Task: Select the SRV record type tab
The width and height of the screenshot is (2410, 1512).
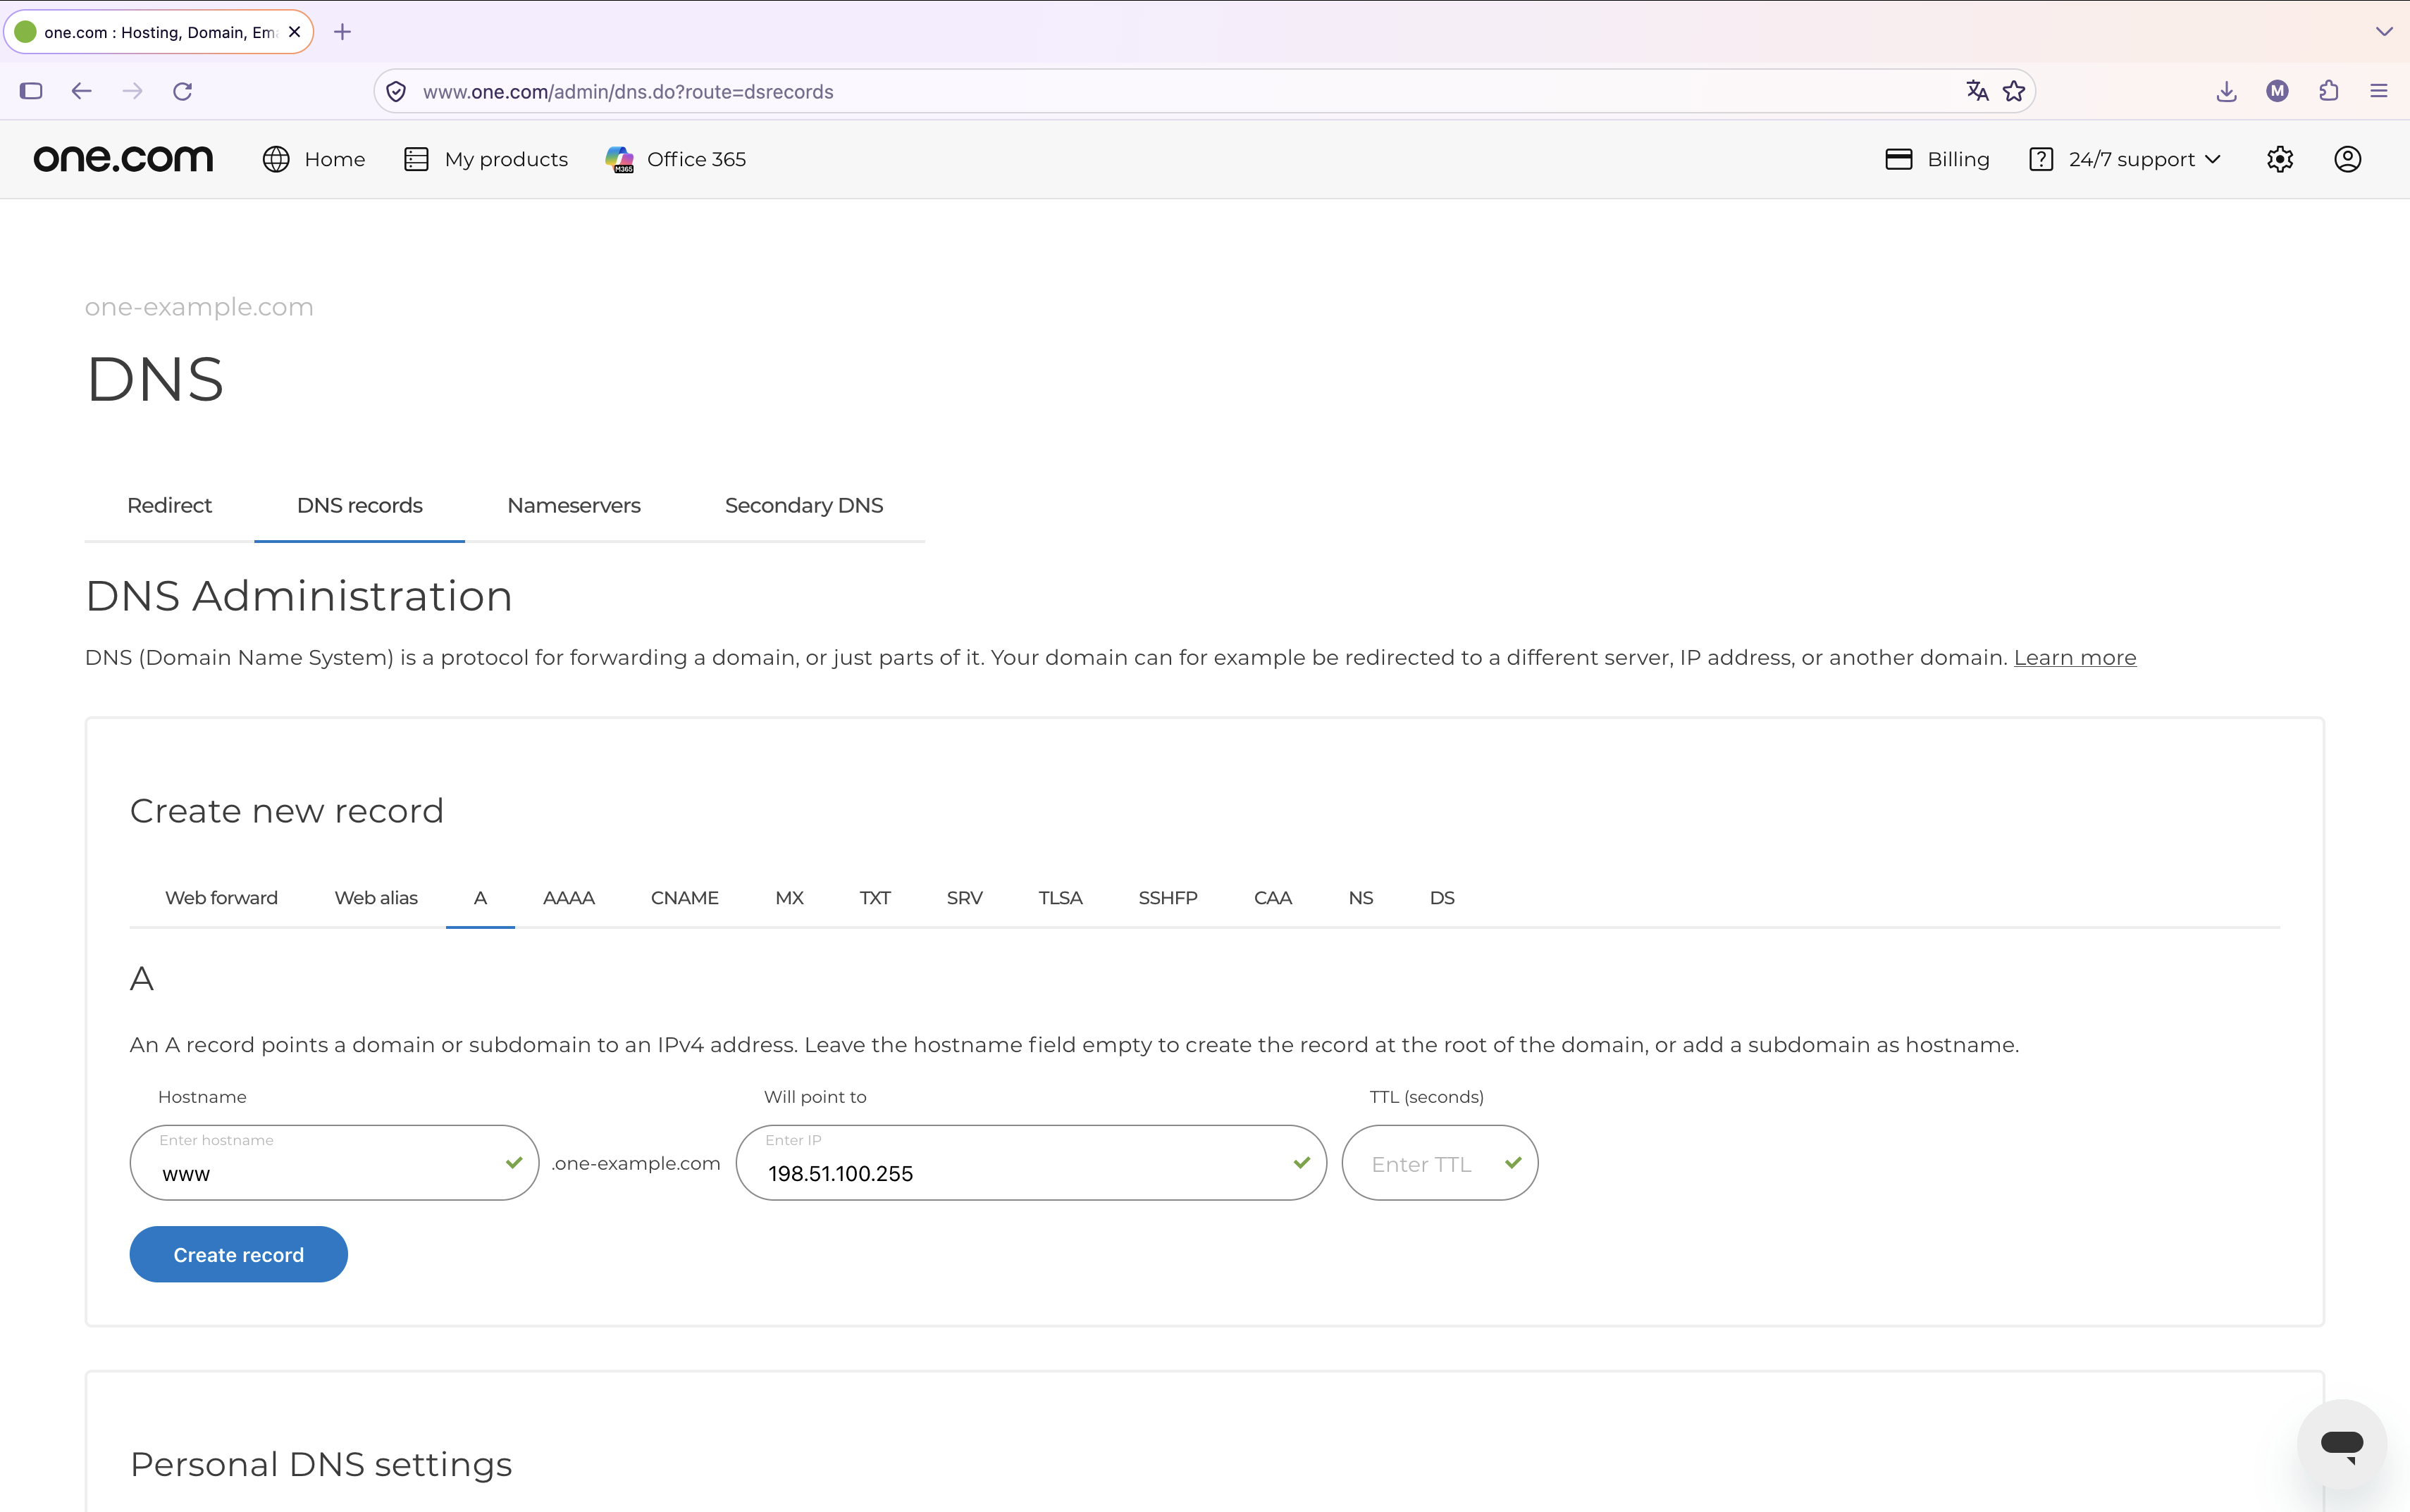Action: click(x=965, y=897)
